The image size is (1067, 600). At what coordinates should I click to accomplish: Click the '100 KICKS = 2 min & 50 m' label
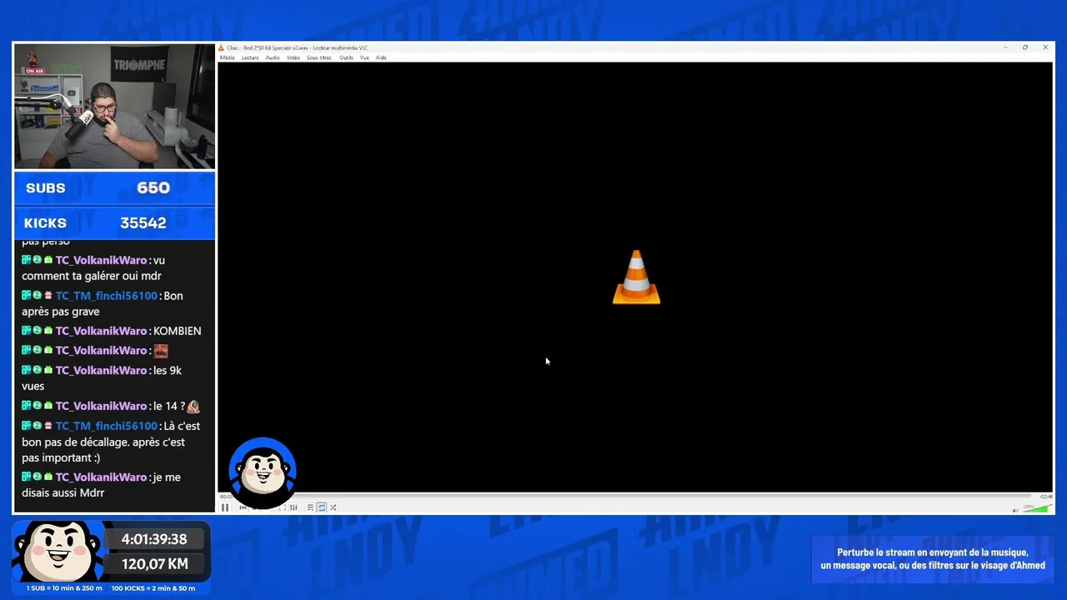point(153,588)
